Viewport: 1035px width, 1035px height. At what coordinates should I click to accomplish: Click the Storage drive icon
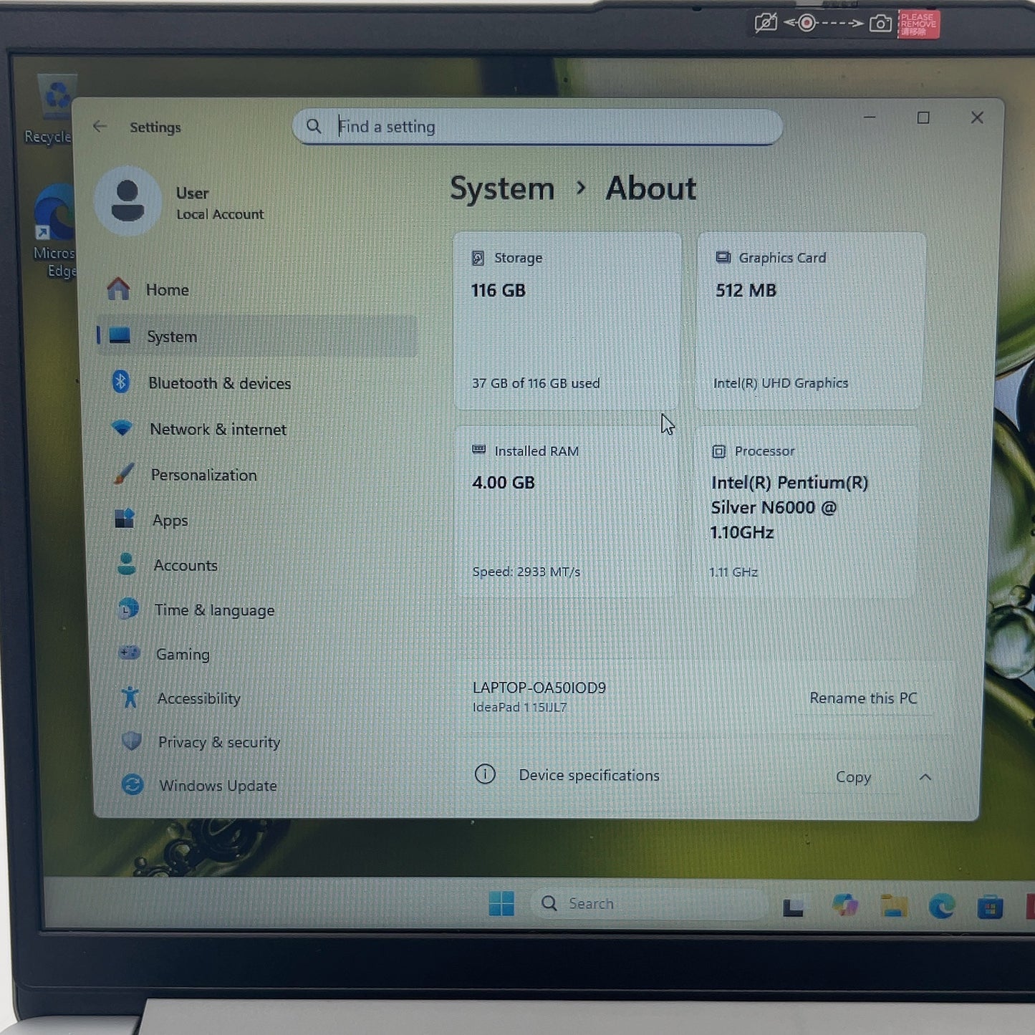[x=478, y=258]
